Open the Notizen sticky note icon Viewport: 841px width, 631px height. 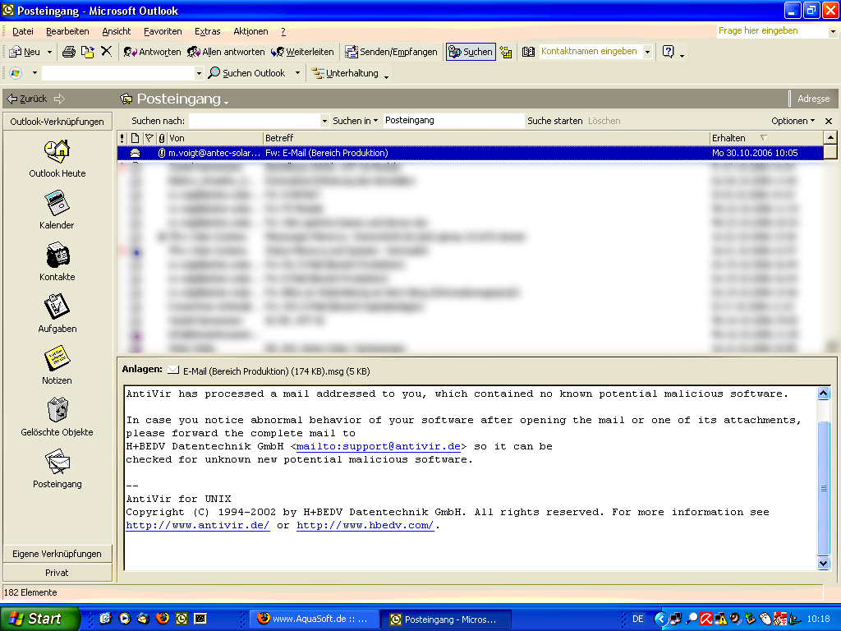click(x=57, y=358)
